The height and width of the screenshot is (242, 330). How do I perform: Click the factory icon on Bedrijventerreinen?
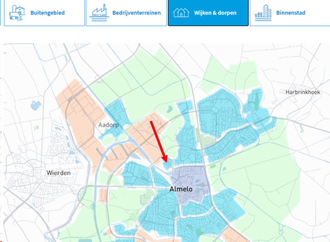(x=99, y=13)
